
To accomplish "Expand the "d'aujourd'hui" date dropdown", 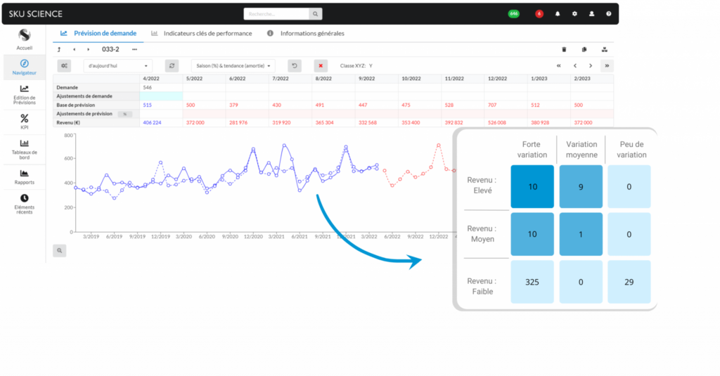I will click(117, 65).
